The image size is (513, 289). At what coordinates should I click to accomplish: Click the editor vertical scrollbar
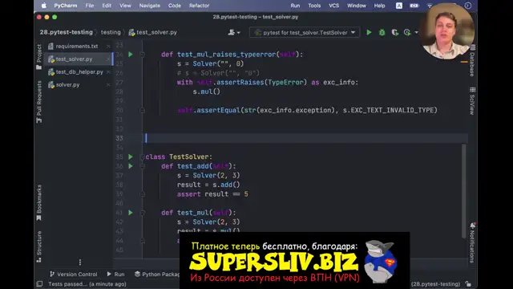click(x=463, y=191)
